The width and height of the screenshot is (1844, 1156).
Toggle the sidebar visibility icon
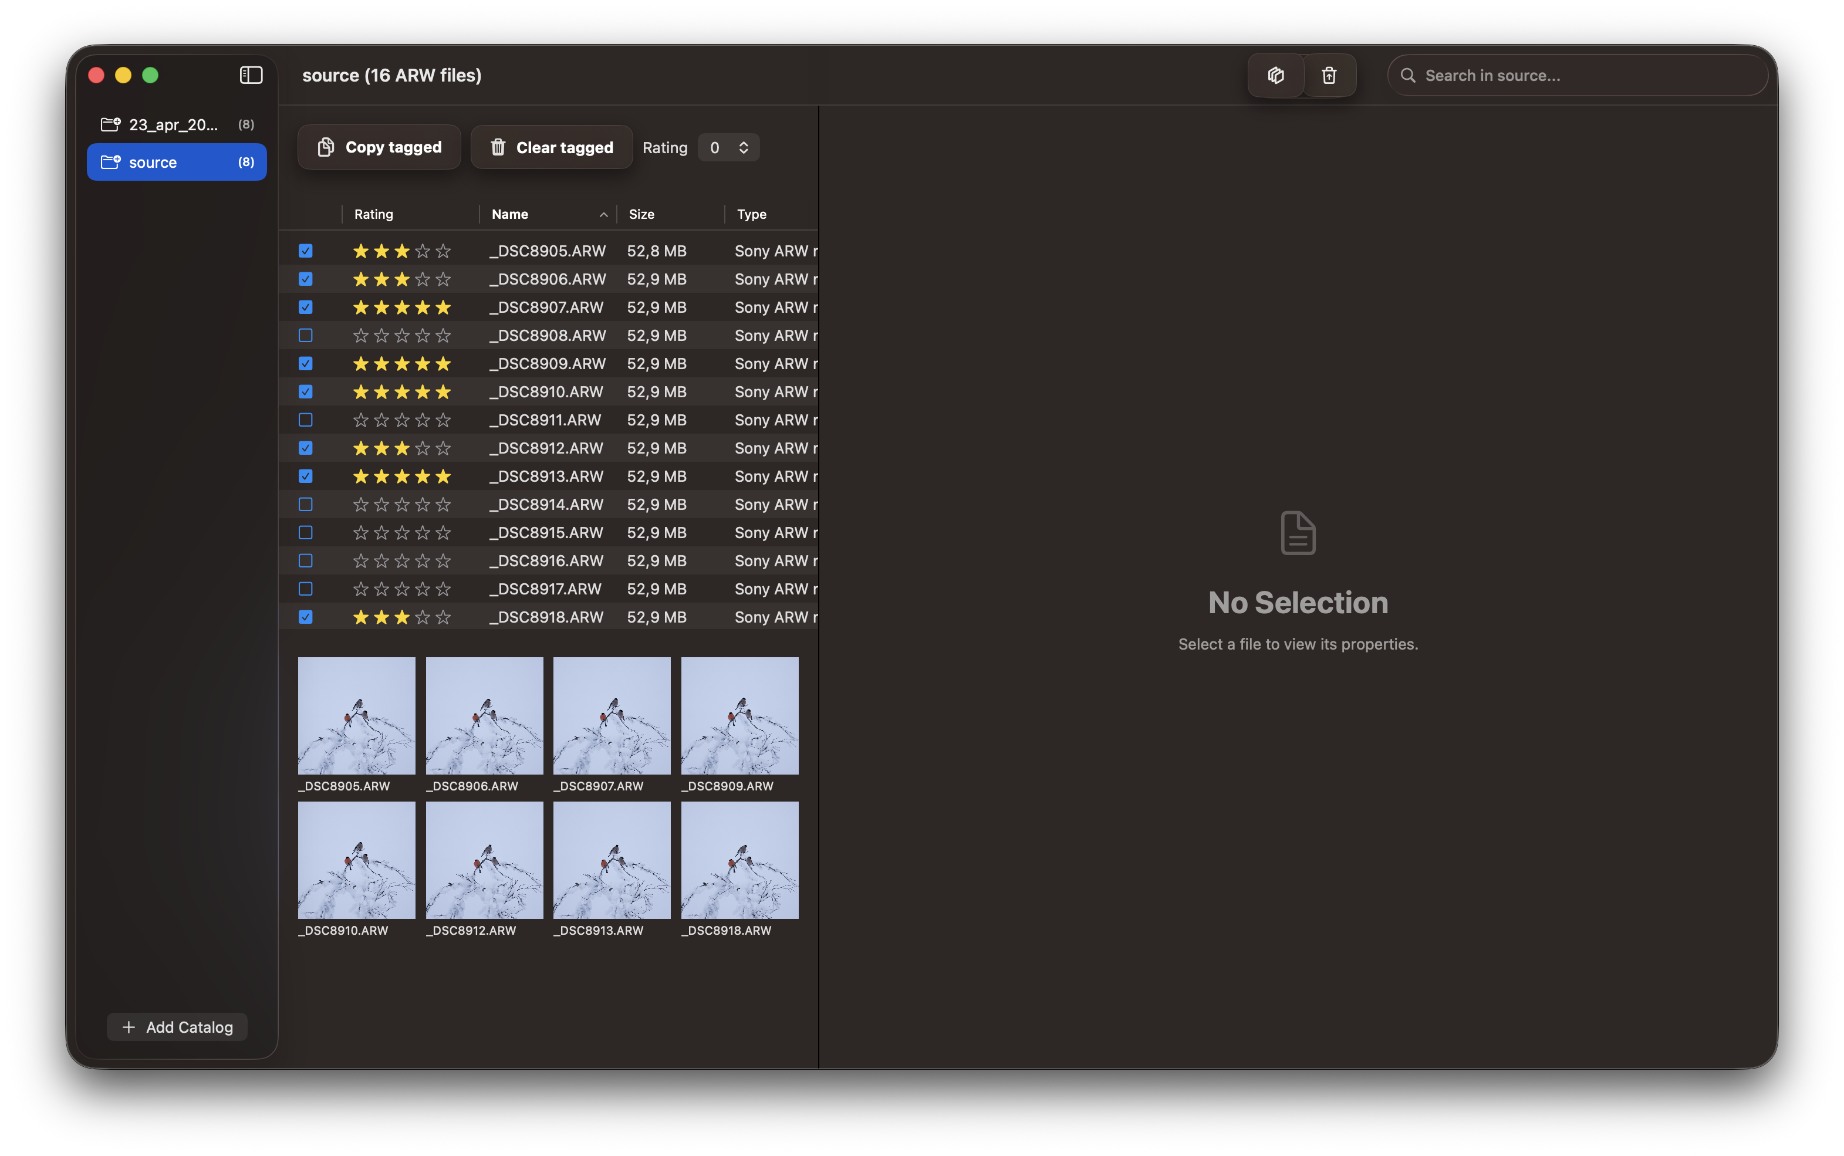pos(251,75)
